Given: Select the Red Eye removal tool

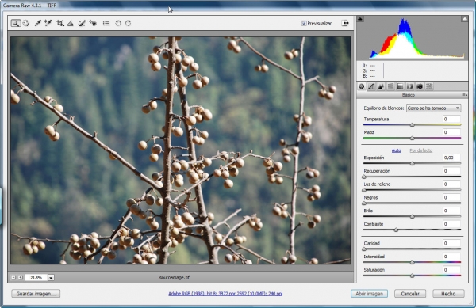Looking at the screenshot, I should click(93, 23).
